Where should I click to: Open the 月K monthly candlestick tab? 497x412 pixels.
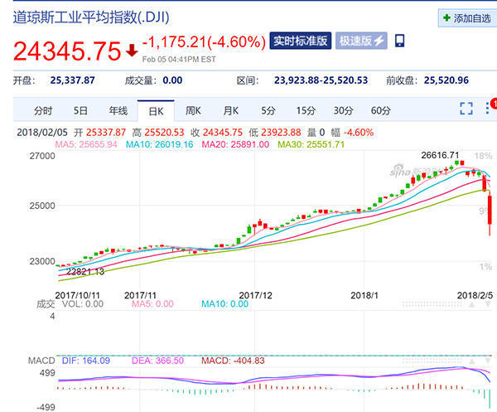click(x=231, y=111)
